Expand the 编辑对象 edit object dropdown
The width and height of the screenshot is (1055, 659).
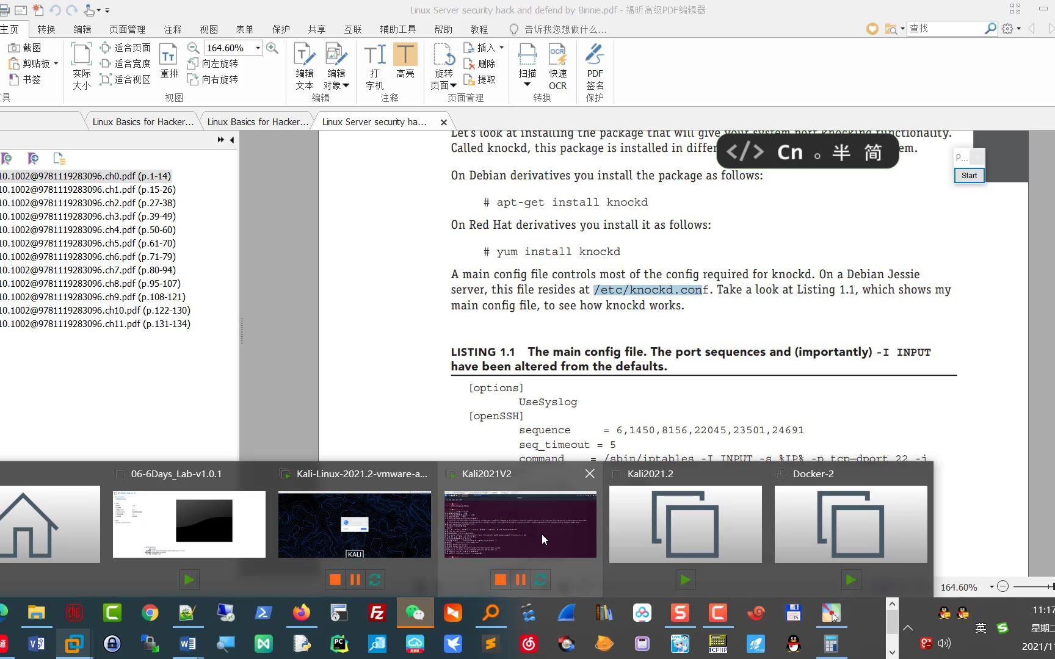pos(346,85)
